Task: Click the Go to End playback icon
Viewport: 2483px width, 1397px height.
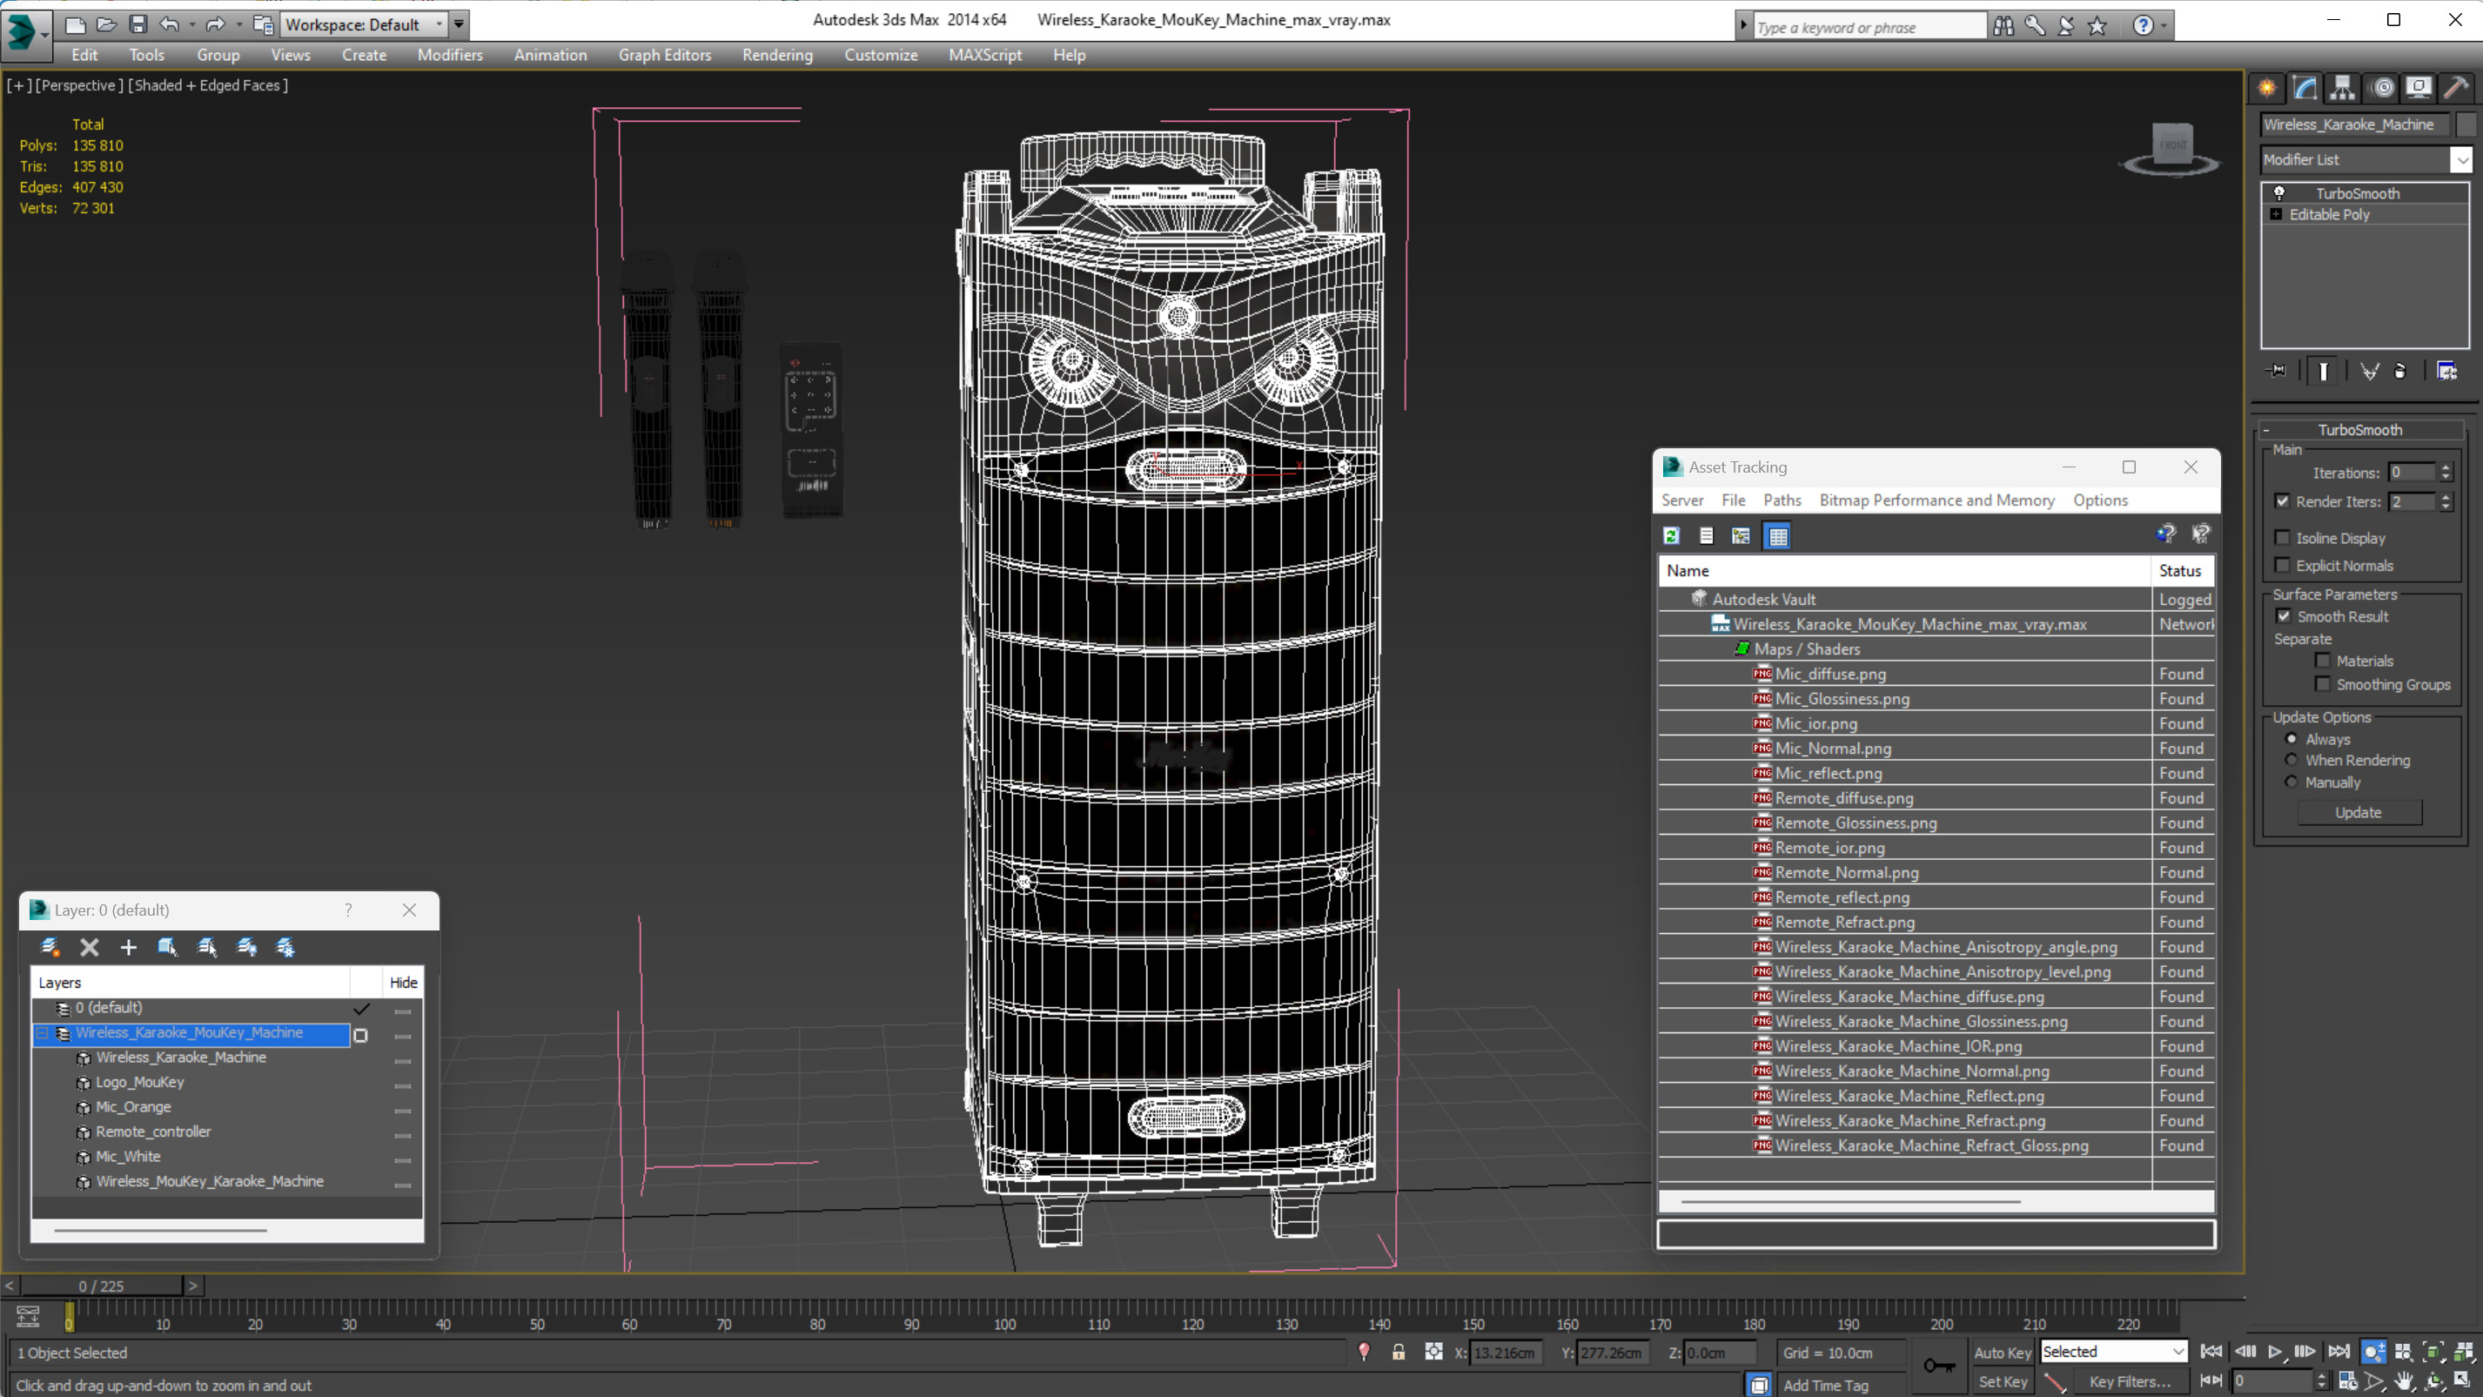Action: pos(2339,1351)
